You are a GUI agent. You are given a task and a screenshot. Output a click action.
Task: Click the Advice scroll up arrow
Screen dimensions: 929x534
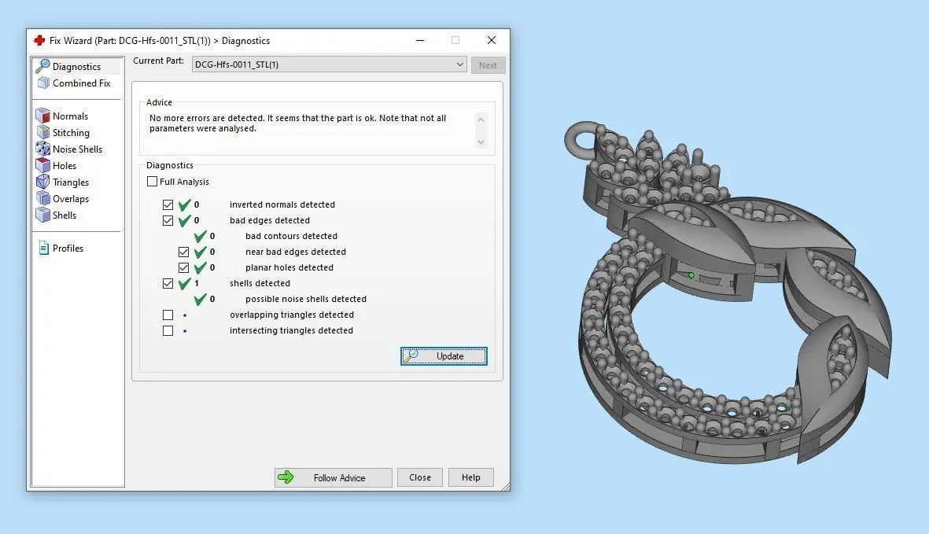tap(481, 120)
